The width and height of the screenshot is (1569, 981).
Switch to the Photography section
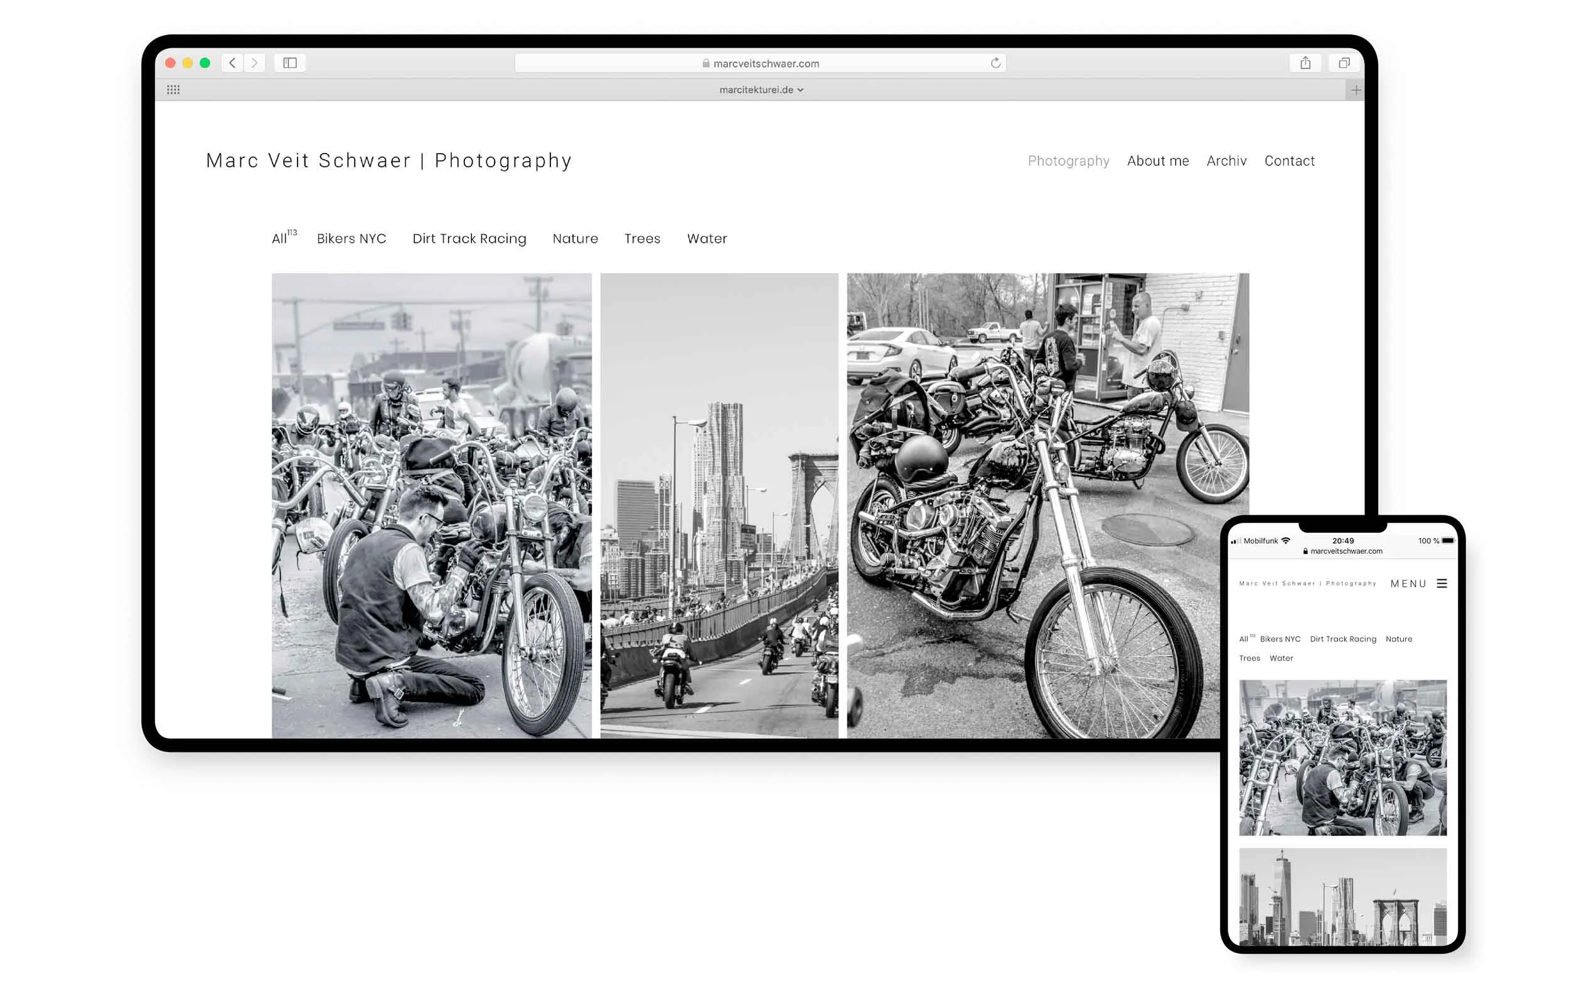[x=1068, y=161]
